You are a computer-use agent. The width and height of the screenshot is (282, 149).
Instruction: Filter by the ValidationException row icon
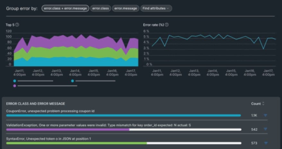265,129
